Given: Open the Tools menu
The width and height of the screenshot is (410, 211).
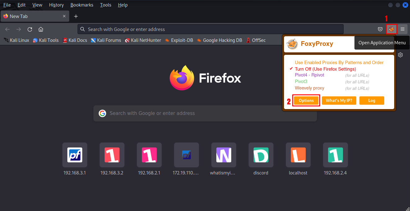Looking at the screenshot, I should point(106,5).
